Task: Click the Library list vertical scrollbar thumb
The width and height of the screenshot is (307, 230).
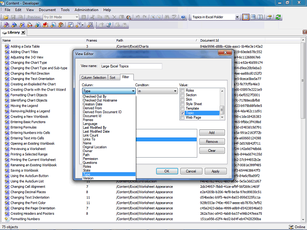Action: pyautogui.click(x=303, y=80)
